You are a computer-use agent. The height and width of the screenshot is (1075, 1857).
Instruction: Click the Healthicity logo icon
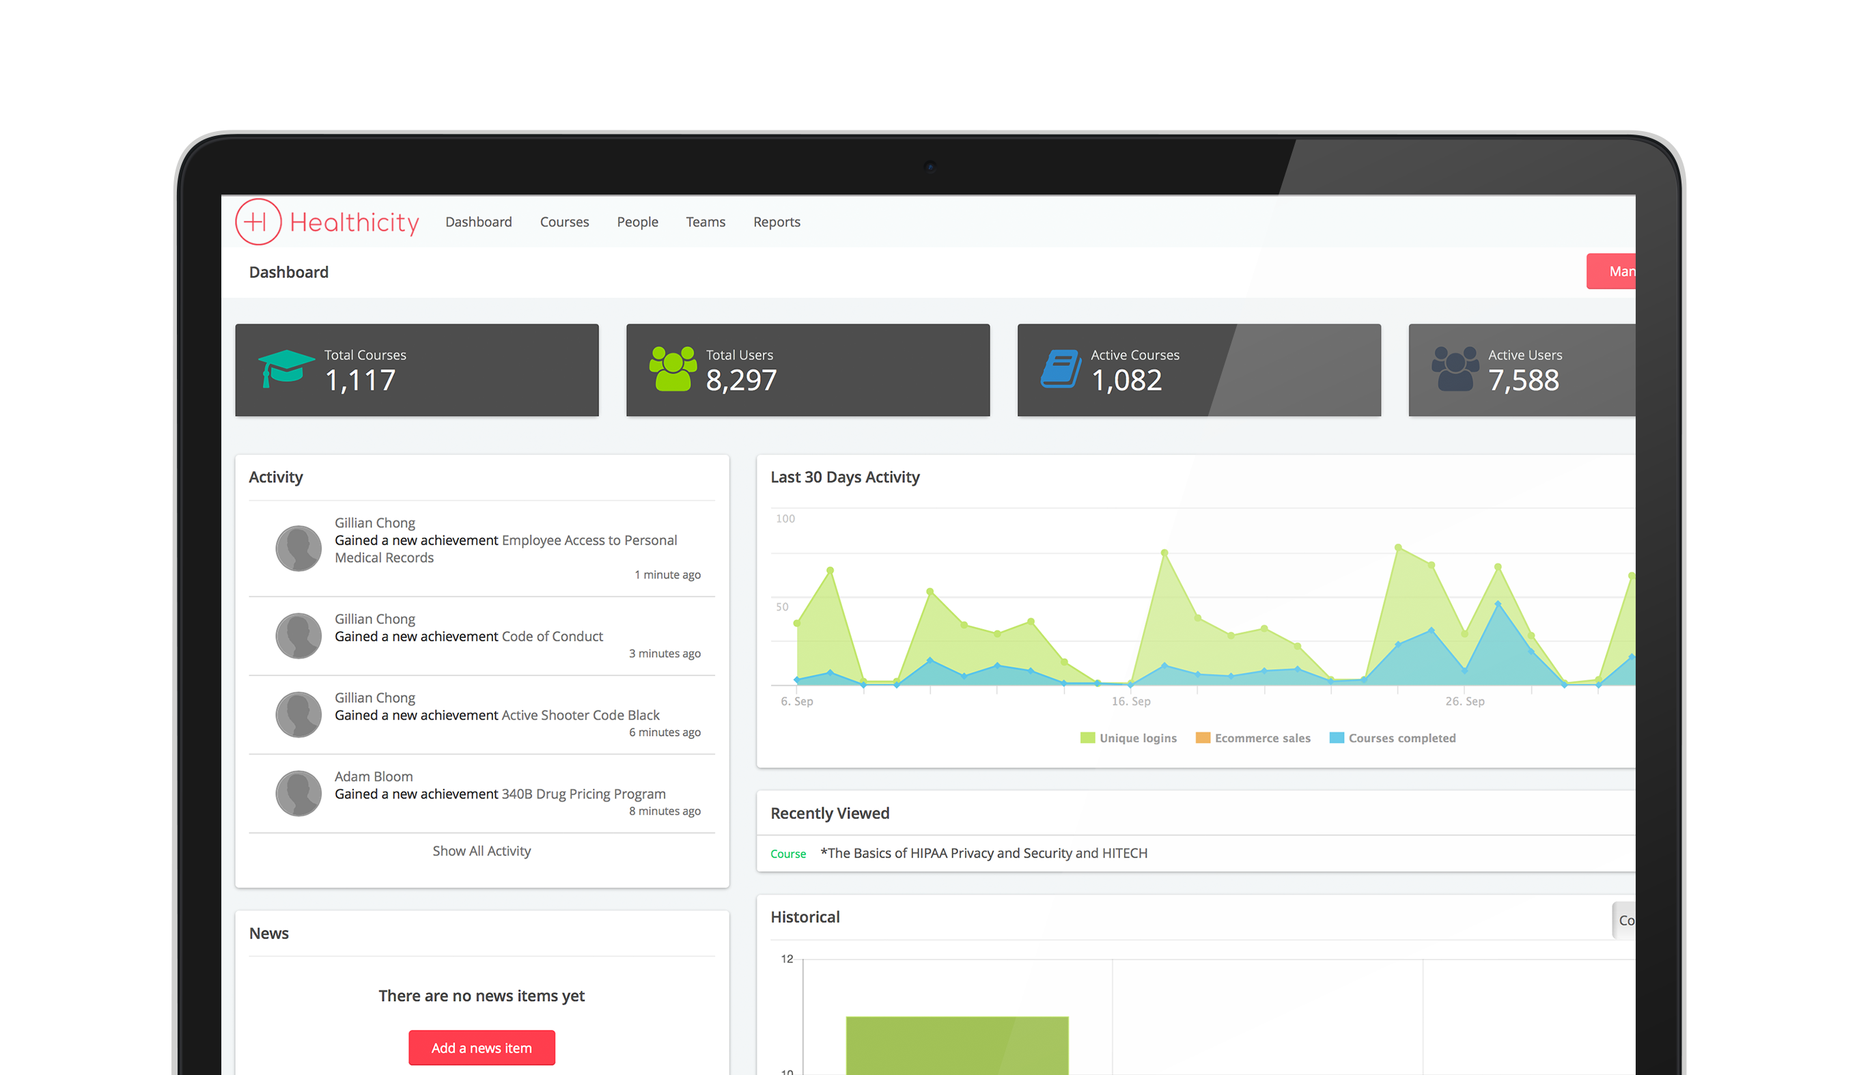tap(258, 222)
